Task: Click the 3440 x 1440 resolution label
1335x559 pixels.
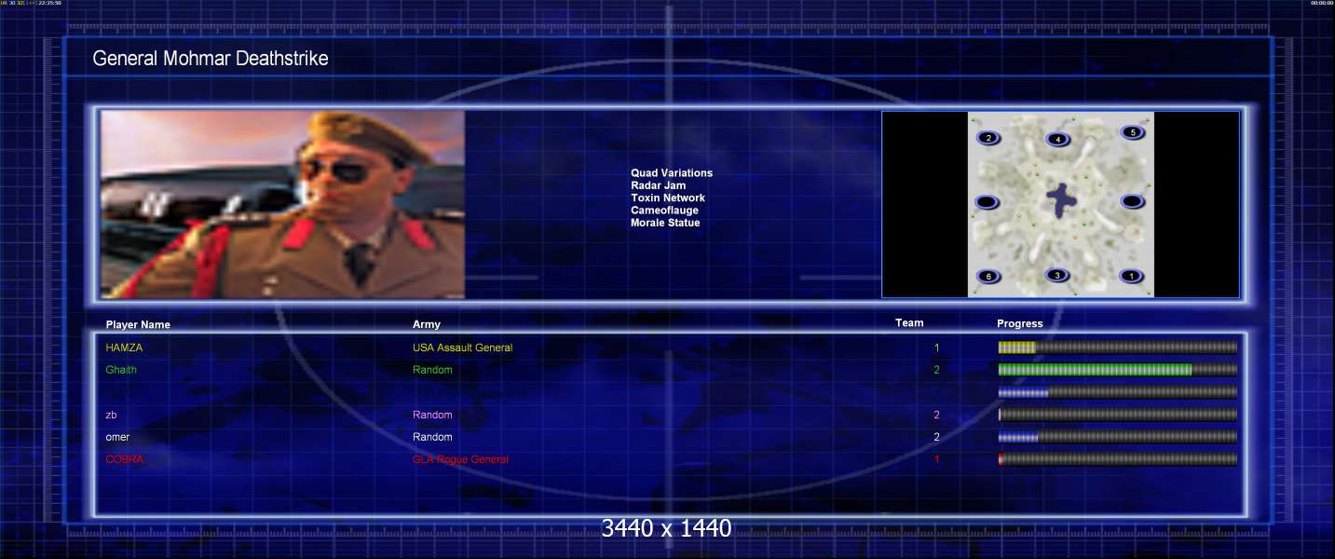Action: [666, 528]
